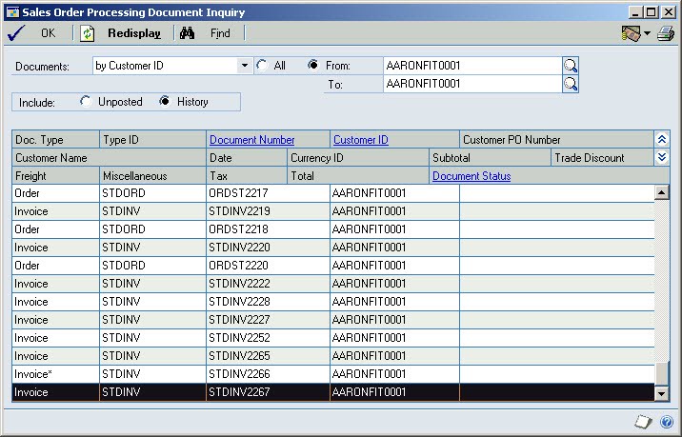Select the All radio button
This screenshot has height=437, width=682.
tap(262, 66)
